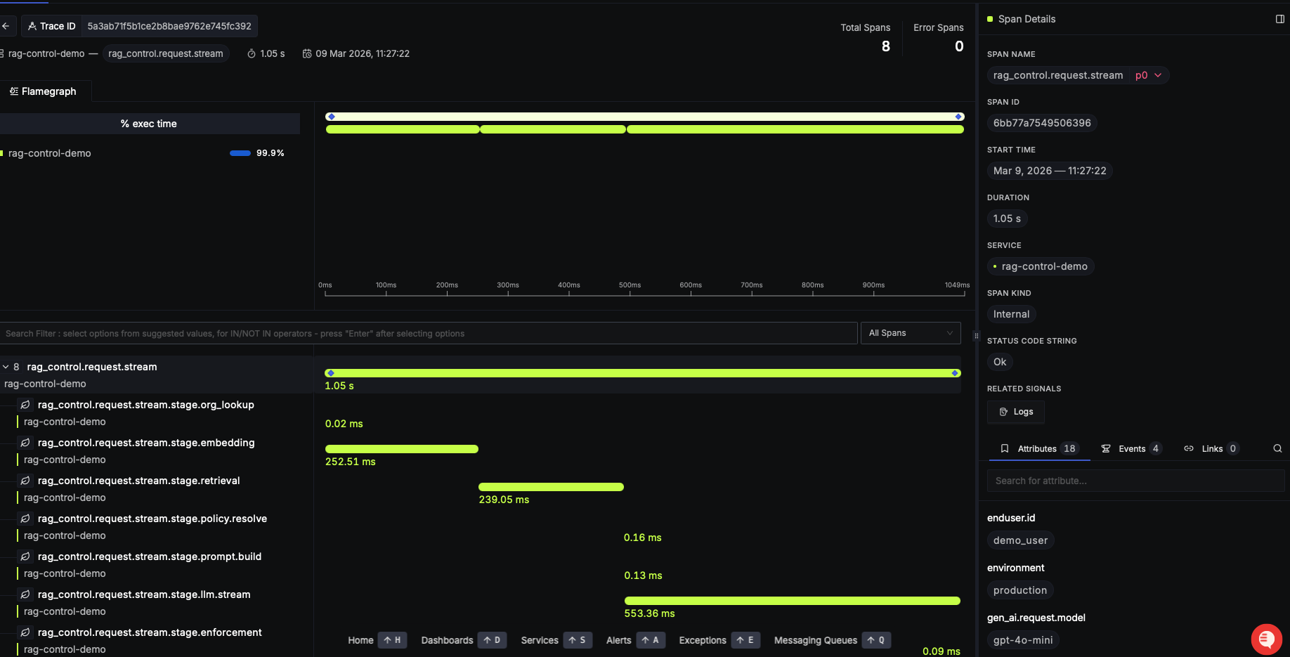Select the Attributes tab

click(x=1039, y=448)
